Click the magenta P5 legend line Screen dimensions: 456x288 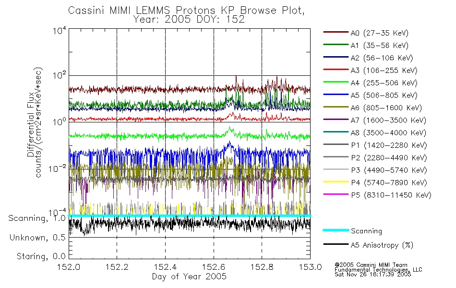336,194
